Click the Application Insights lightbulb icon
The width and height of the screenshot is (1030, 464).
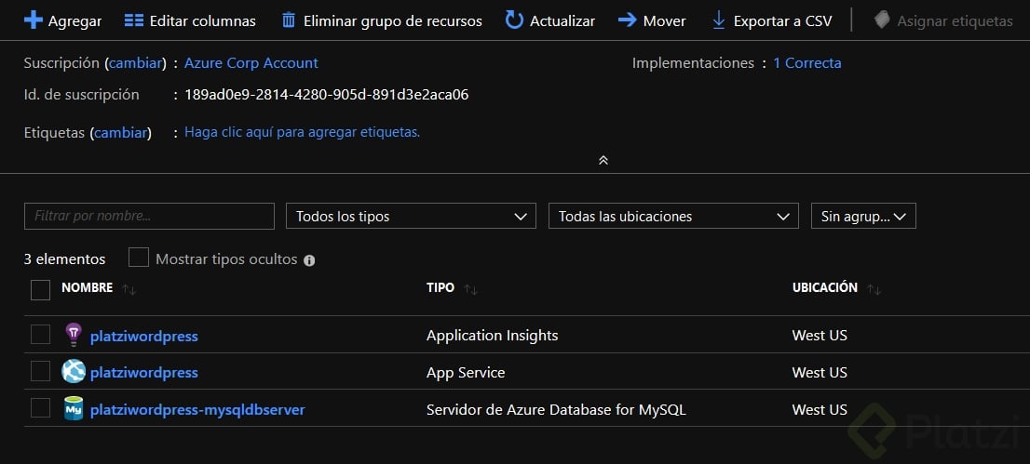coord(74,335)
